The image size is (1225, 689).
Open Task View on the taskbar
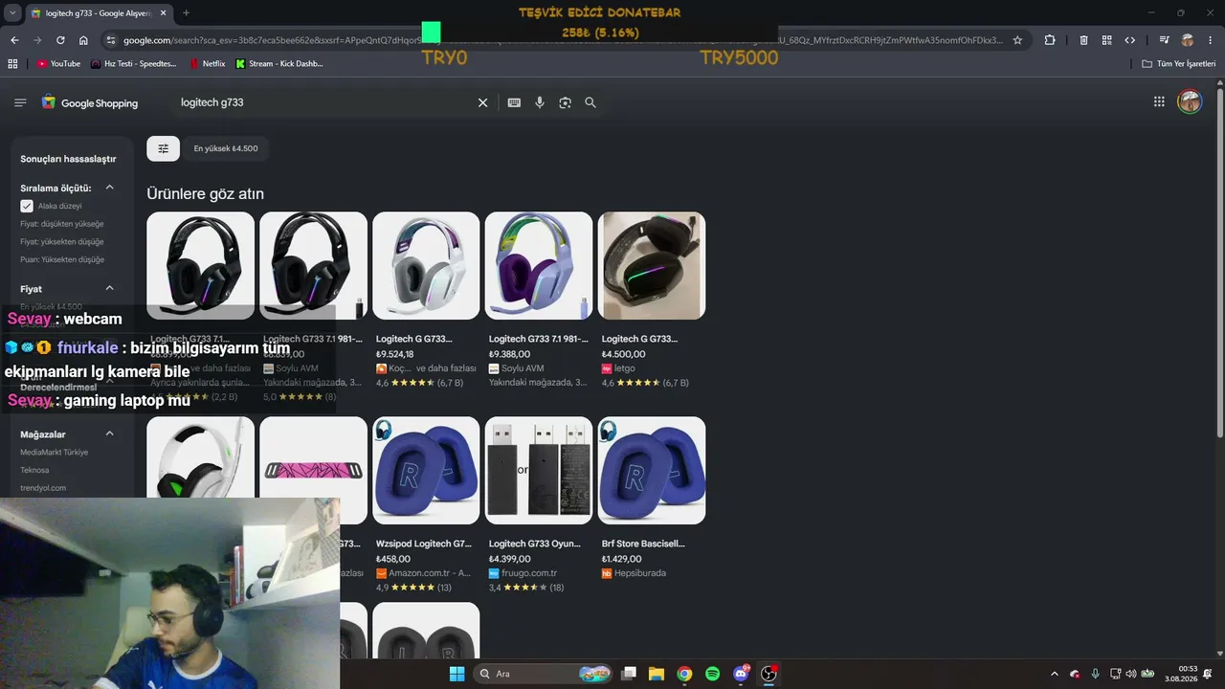tap(629, 674)
